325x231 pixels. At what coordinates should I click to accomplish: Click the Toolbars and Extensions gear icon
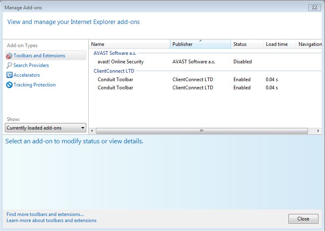(9, 56)
